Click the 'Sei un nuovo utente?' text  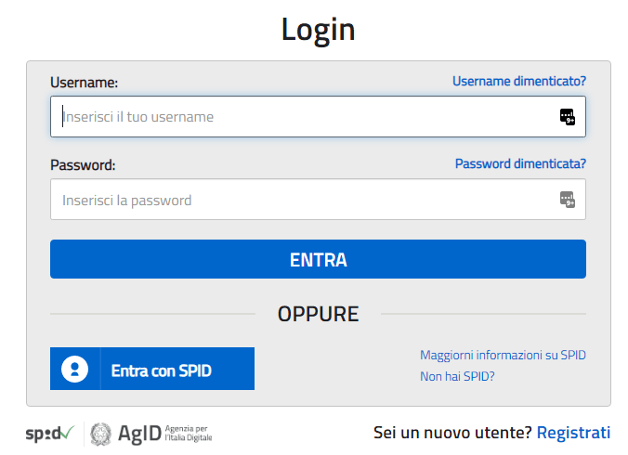pos(452,432)
